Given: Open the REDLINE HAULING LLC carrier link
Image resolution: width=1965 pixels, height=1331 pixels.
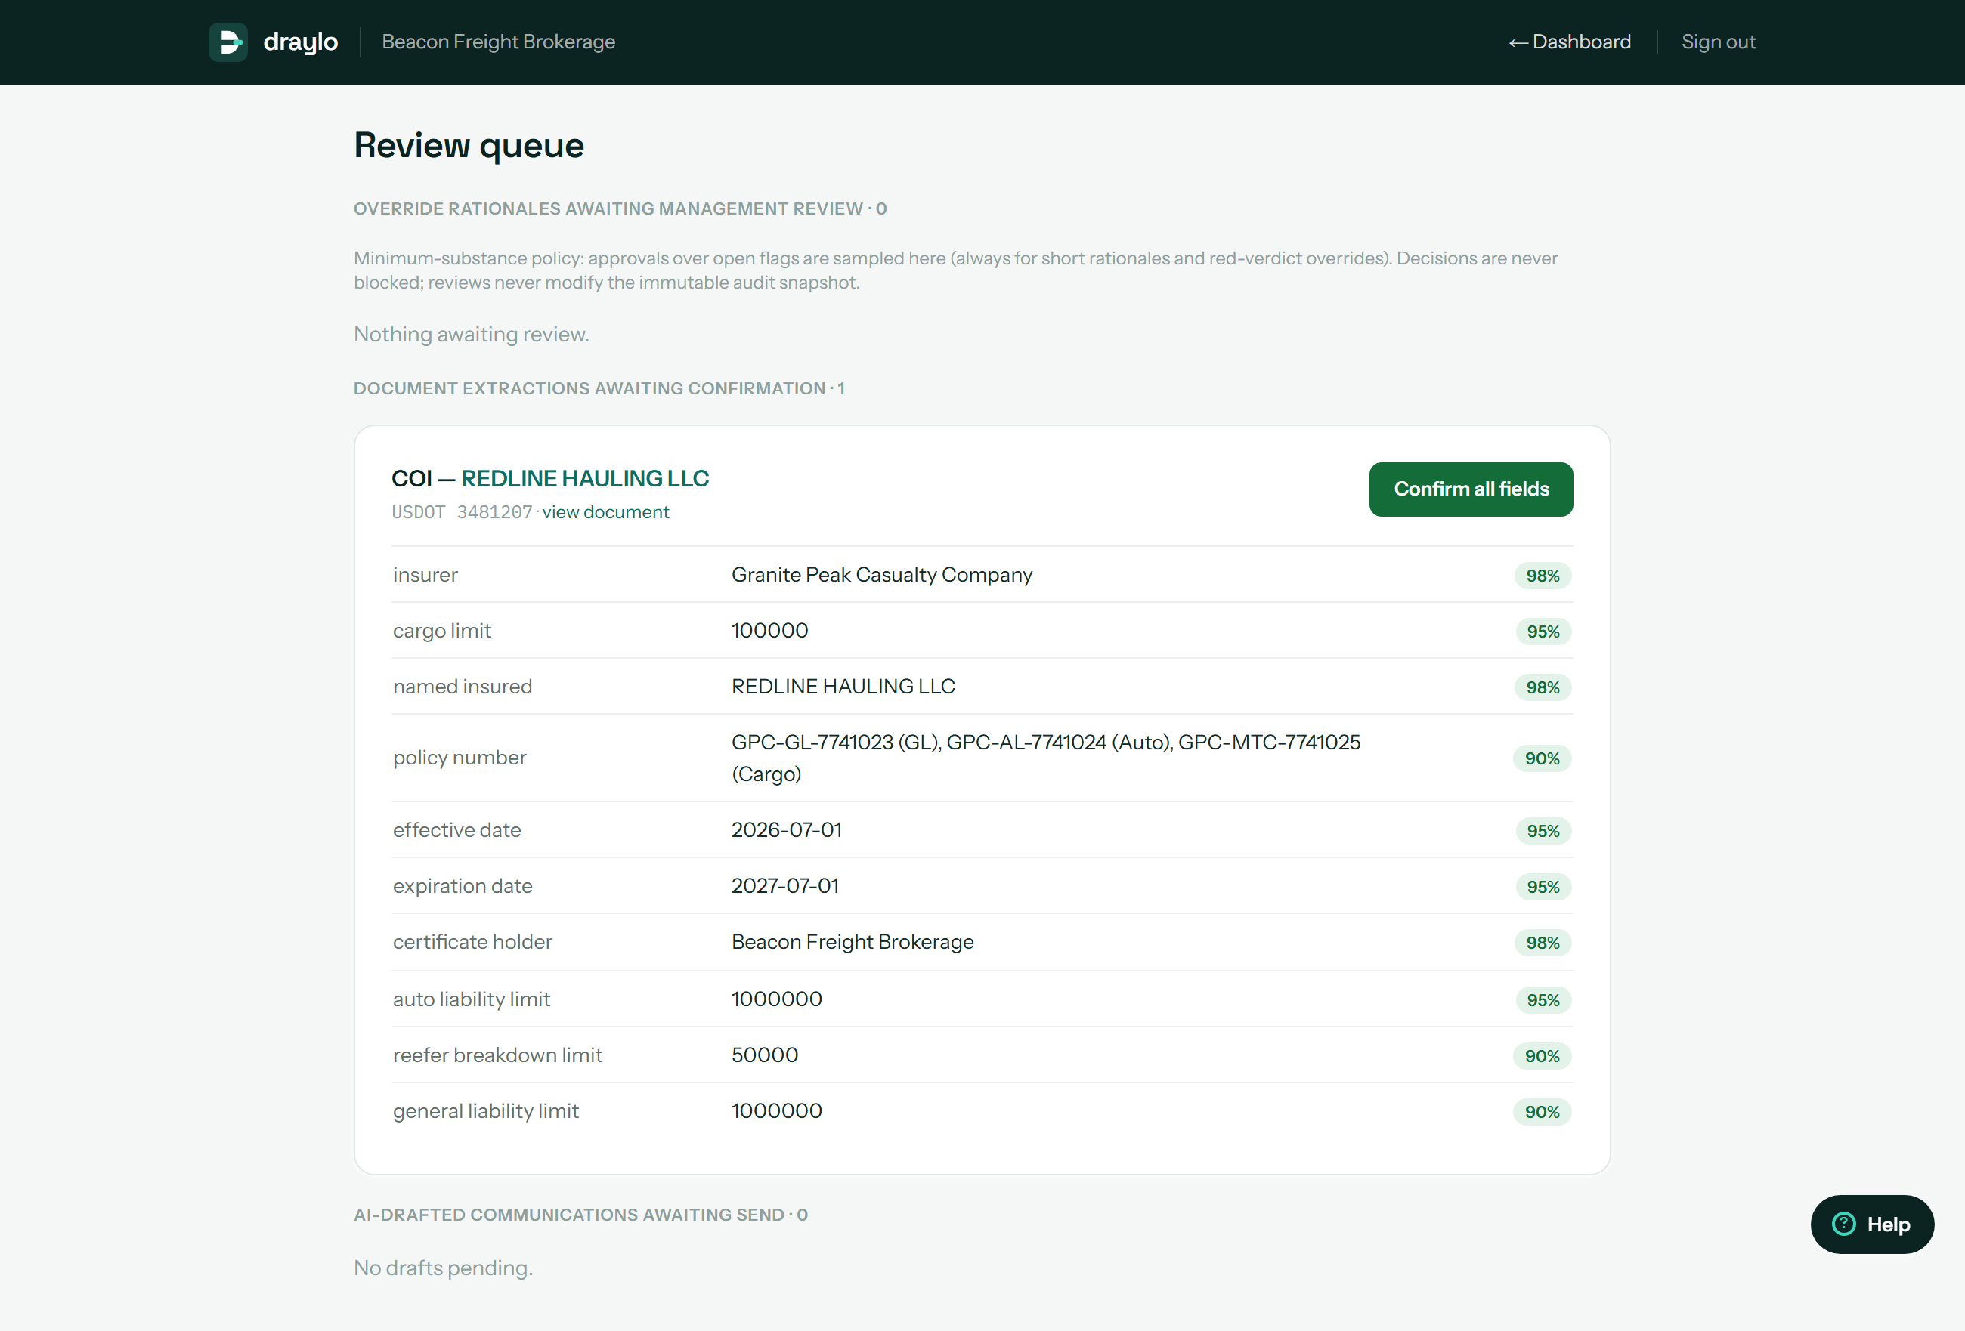Looking at the screenshot, I should point(584,478).
